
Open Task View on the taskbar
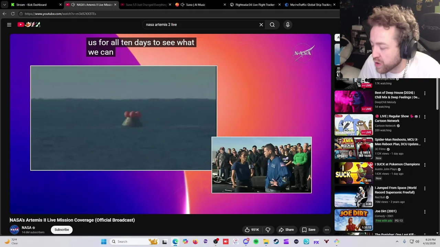click(x=165, y=242)
